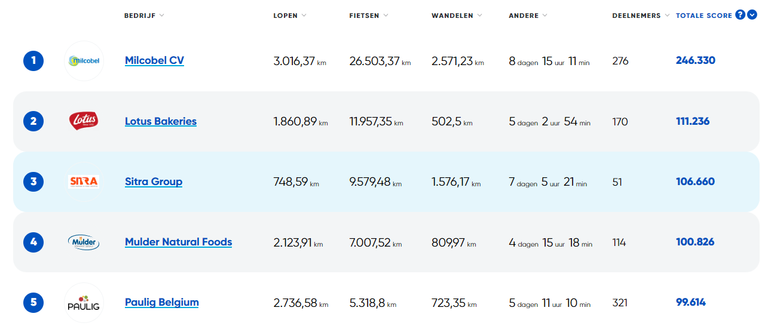The width and height of the screenshot is (765, 326).
Task: Click Mulder's walking distance 809,97 km
Action: coord(454,242)
